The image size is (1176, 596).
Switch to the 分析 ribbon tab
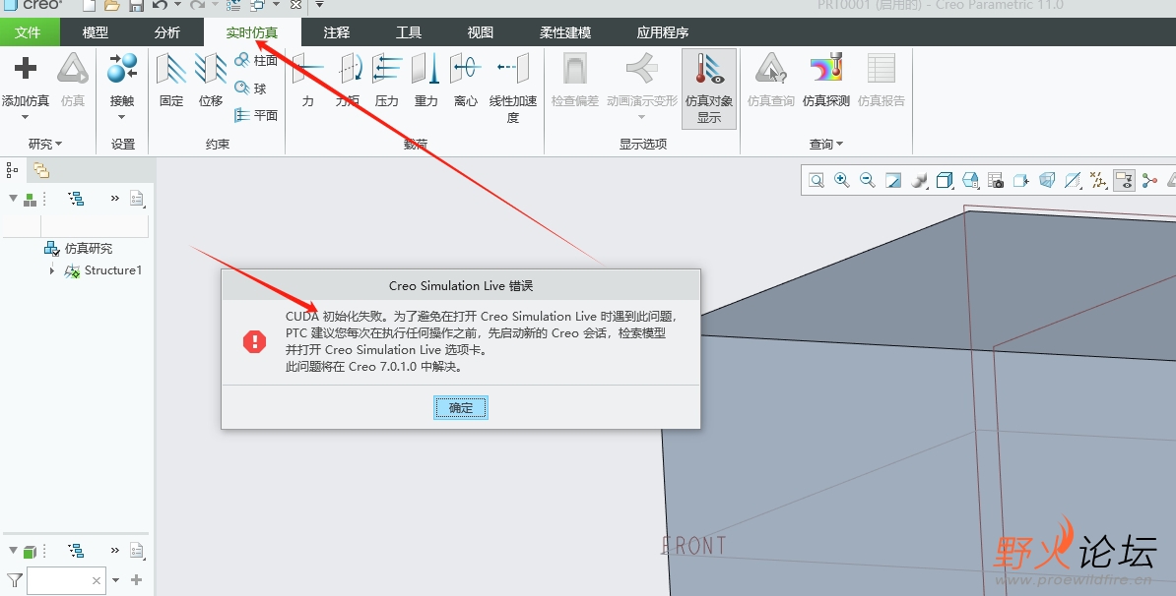click(167, 32)
